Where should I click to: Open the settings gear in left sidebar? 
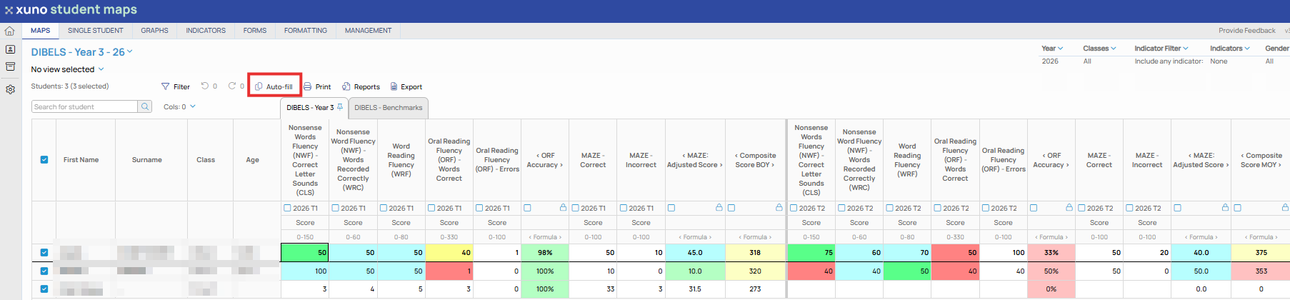(10, 89)
